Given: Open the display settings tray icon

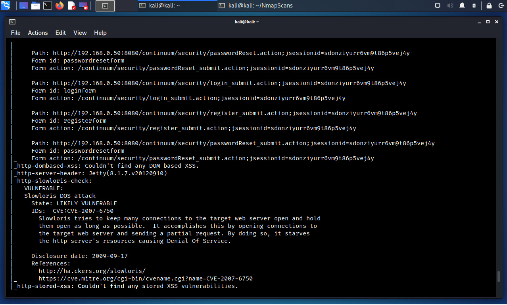Looking at the screenshot, I should point(438,6).
